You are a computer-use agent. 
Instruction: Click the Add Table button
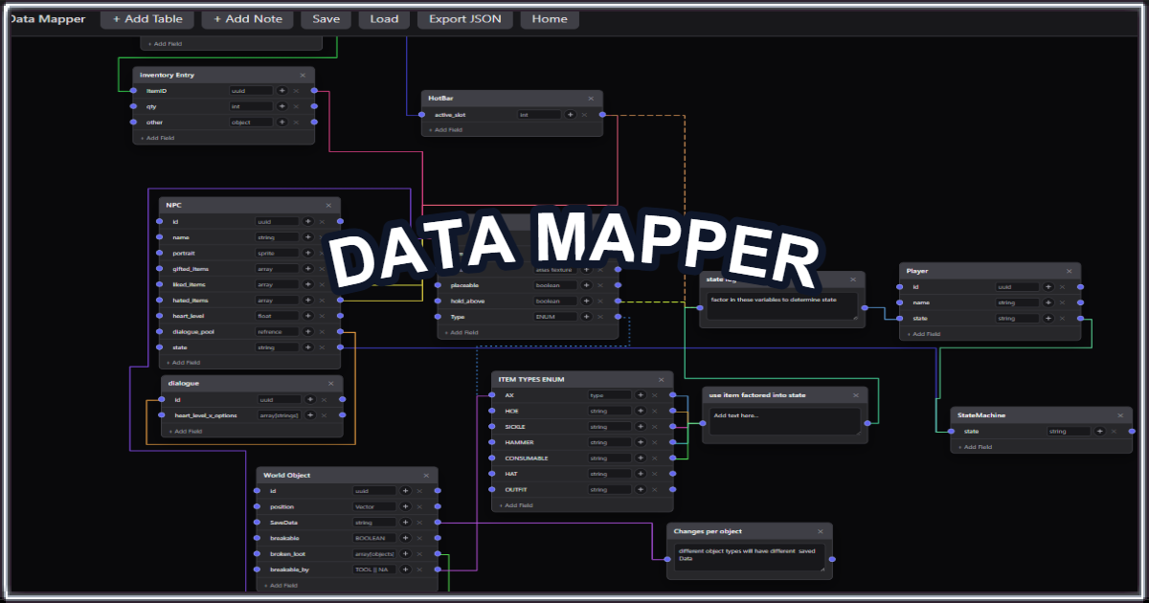[x=147, y=18]
